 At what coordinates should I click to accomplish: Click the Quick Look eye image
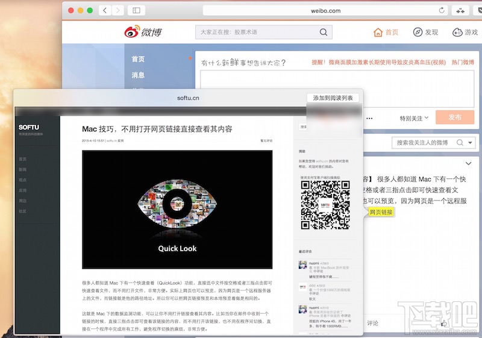click(177, 210)
